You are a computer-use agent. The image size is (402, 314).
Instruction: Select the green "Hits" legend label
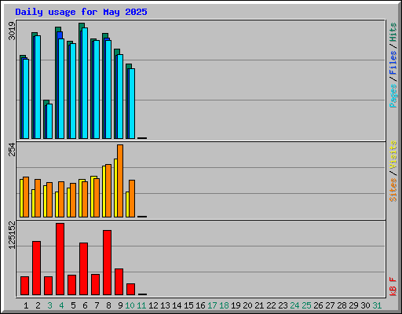click(393, 32)
